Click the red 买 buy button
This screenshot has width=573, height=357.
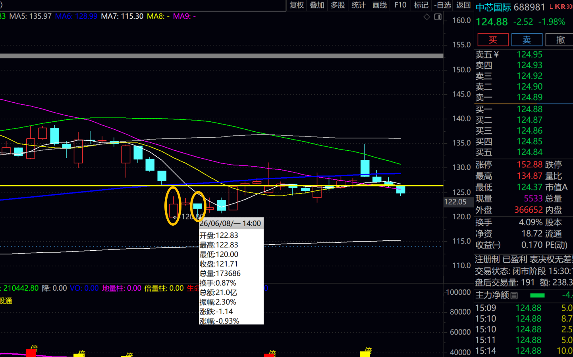pos(493,40)
